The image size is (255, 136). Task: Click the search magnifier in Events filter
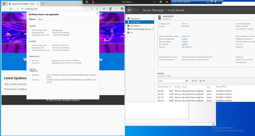pos(186,81)
